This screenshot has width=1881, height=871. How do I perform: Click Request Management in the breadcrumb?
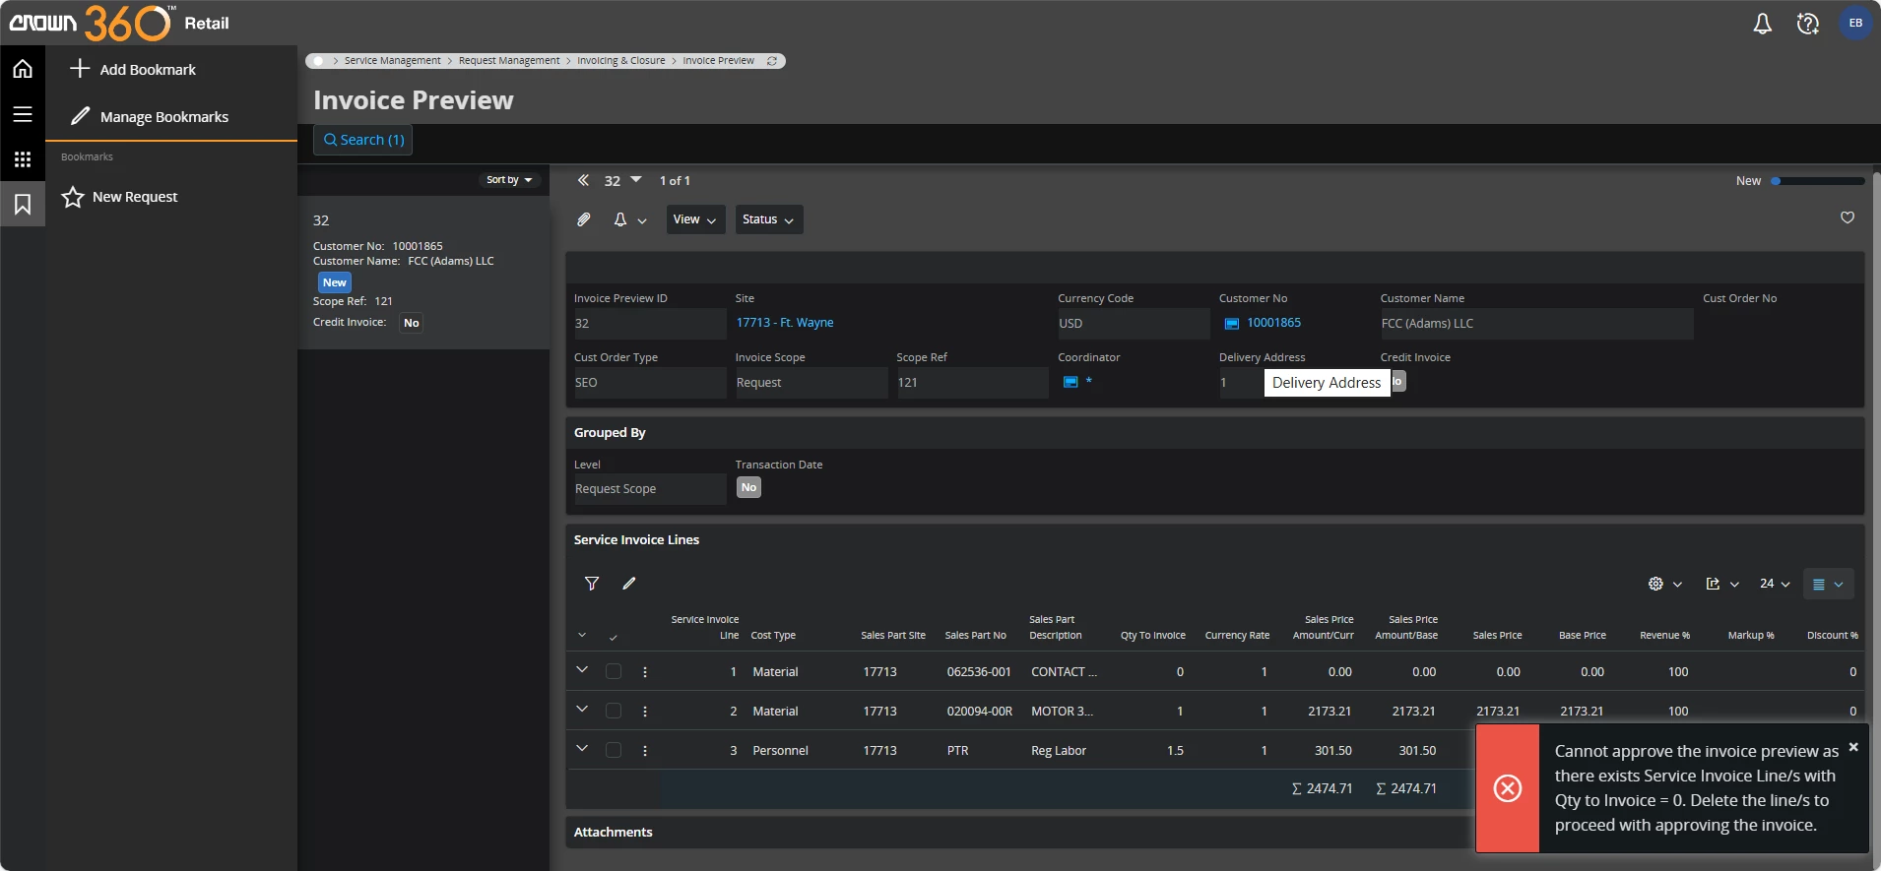(508, 61)
